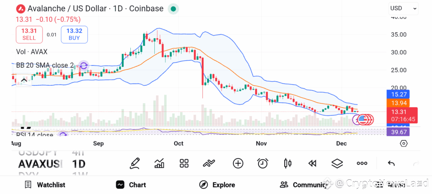Viewport: 432px width, 194px height.
Task: Create an alert via the alarm clock icon
Action: [x=262, y=164]
